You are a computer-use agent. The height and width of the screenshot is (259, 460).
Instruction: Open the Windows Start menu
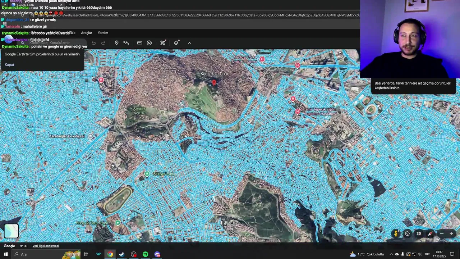click(x=5, y=254)
